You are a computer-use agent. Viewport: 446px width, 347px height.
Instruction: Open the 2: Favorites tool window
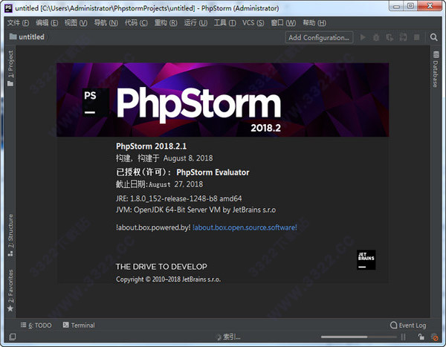pos(10,290)
